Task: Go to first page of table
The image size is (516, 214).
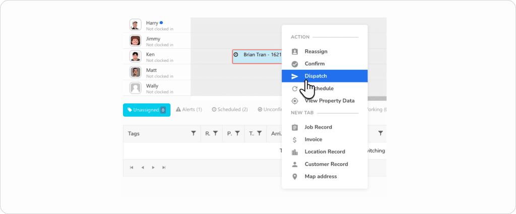Action: tap(132, 168)
